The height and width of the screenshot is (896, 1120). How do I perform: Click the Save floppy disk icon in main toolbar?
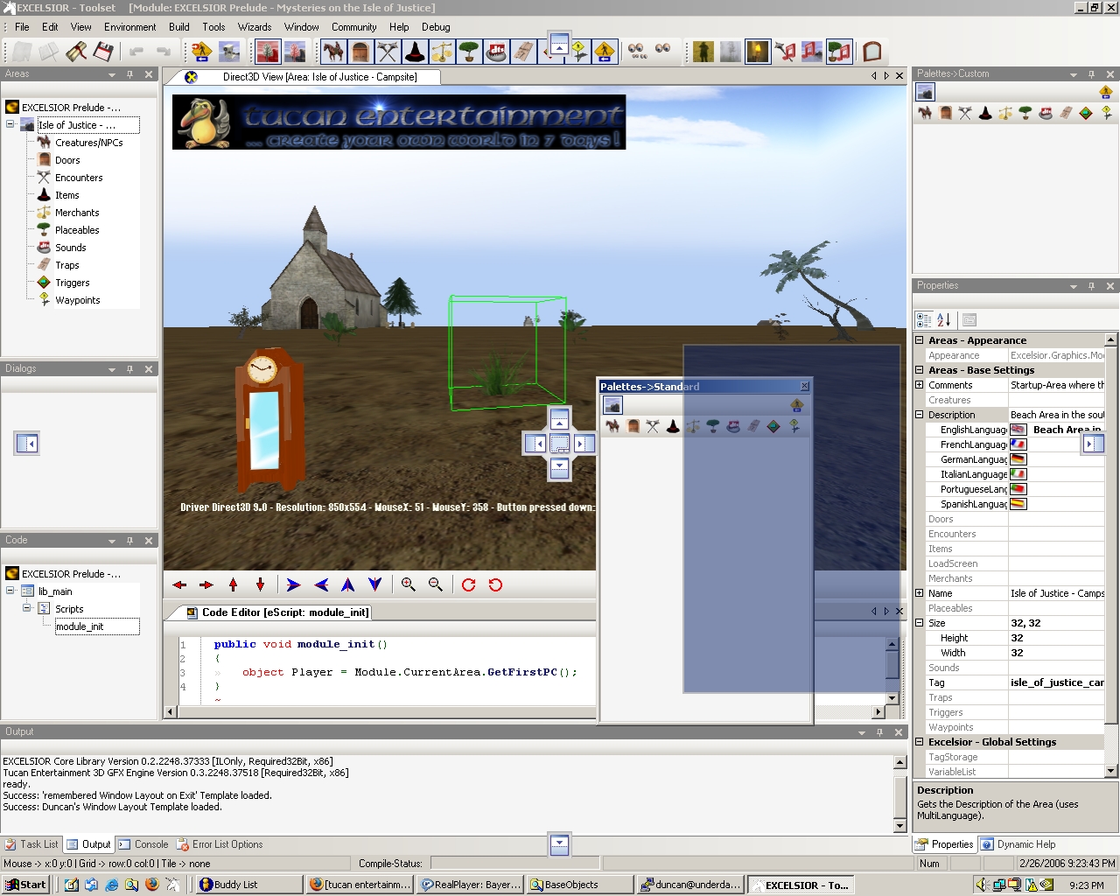pyautogui.click(x=103, y=52)
